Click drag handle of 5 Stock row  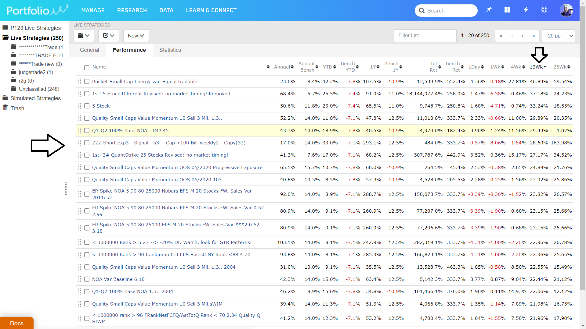[x=79, y=106]
